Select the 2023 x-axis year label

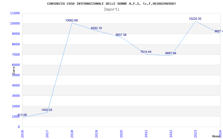pyautogui.click(x=196, y=134)
